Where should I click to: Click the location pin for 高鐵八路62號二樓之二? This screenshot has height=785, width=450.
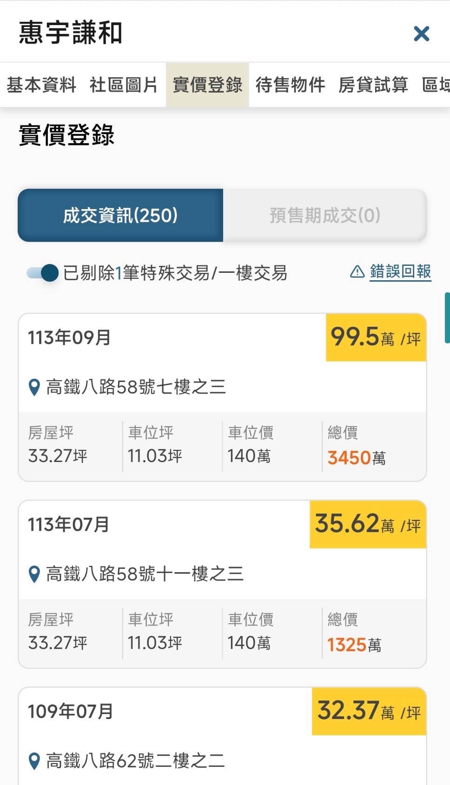34,761
